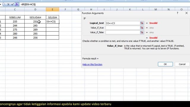Screen dimensions: 190x107
Task: Click OK in Function Arguments dialog
Action: click(165, 64)
